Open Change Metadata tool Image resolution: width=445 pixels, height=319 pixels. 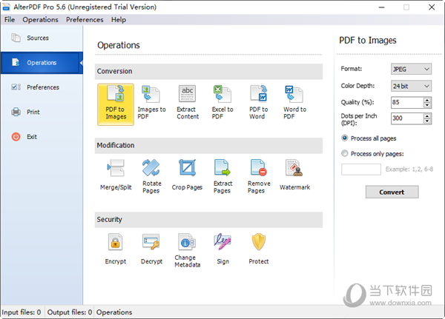point(188,250)
